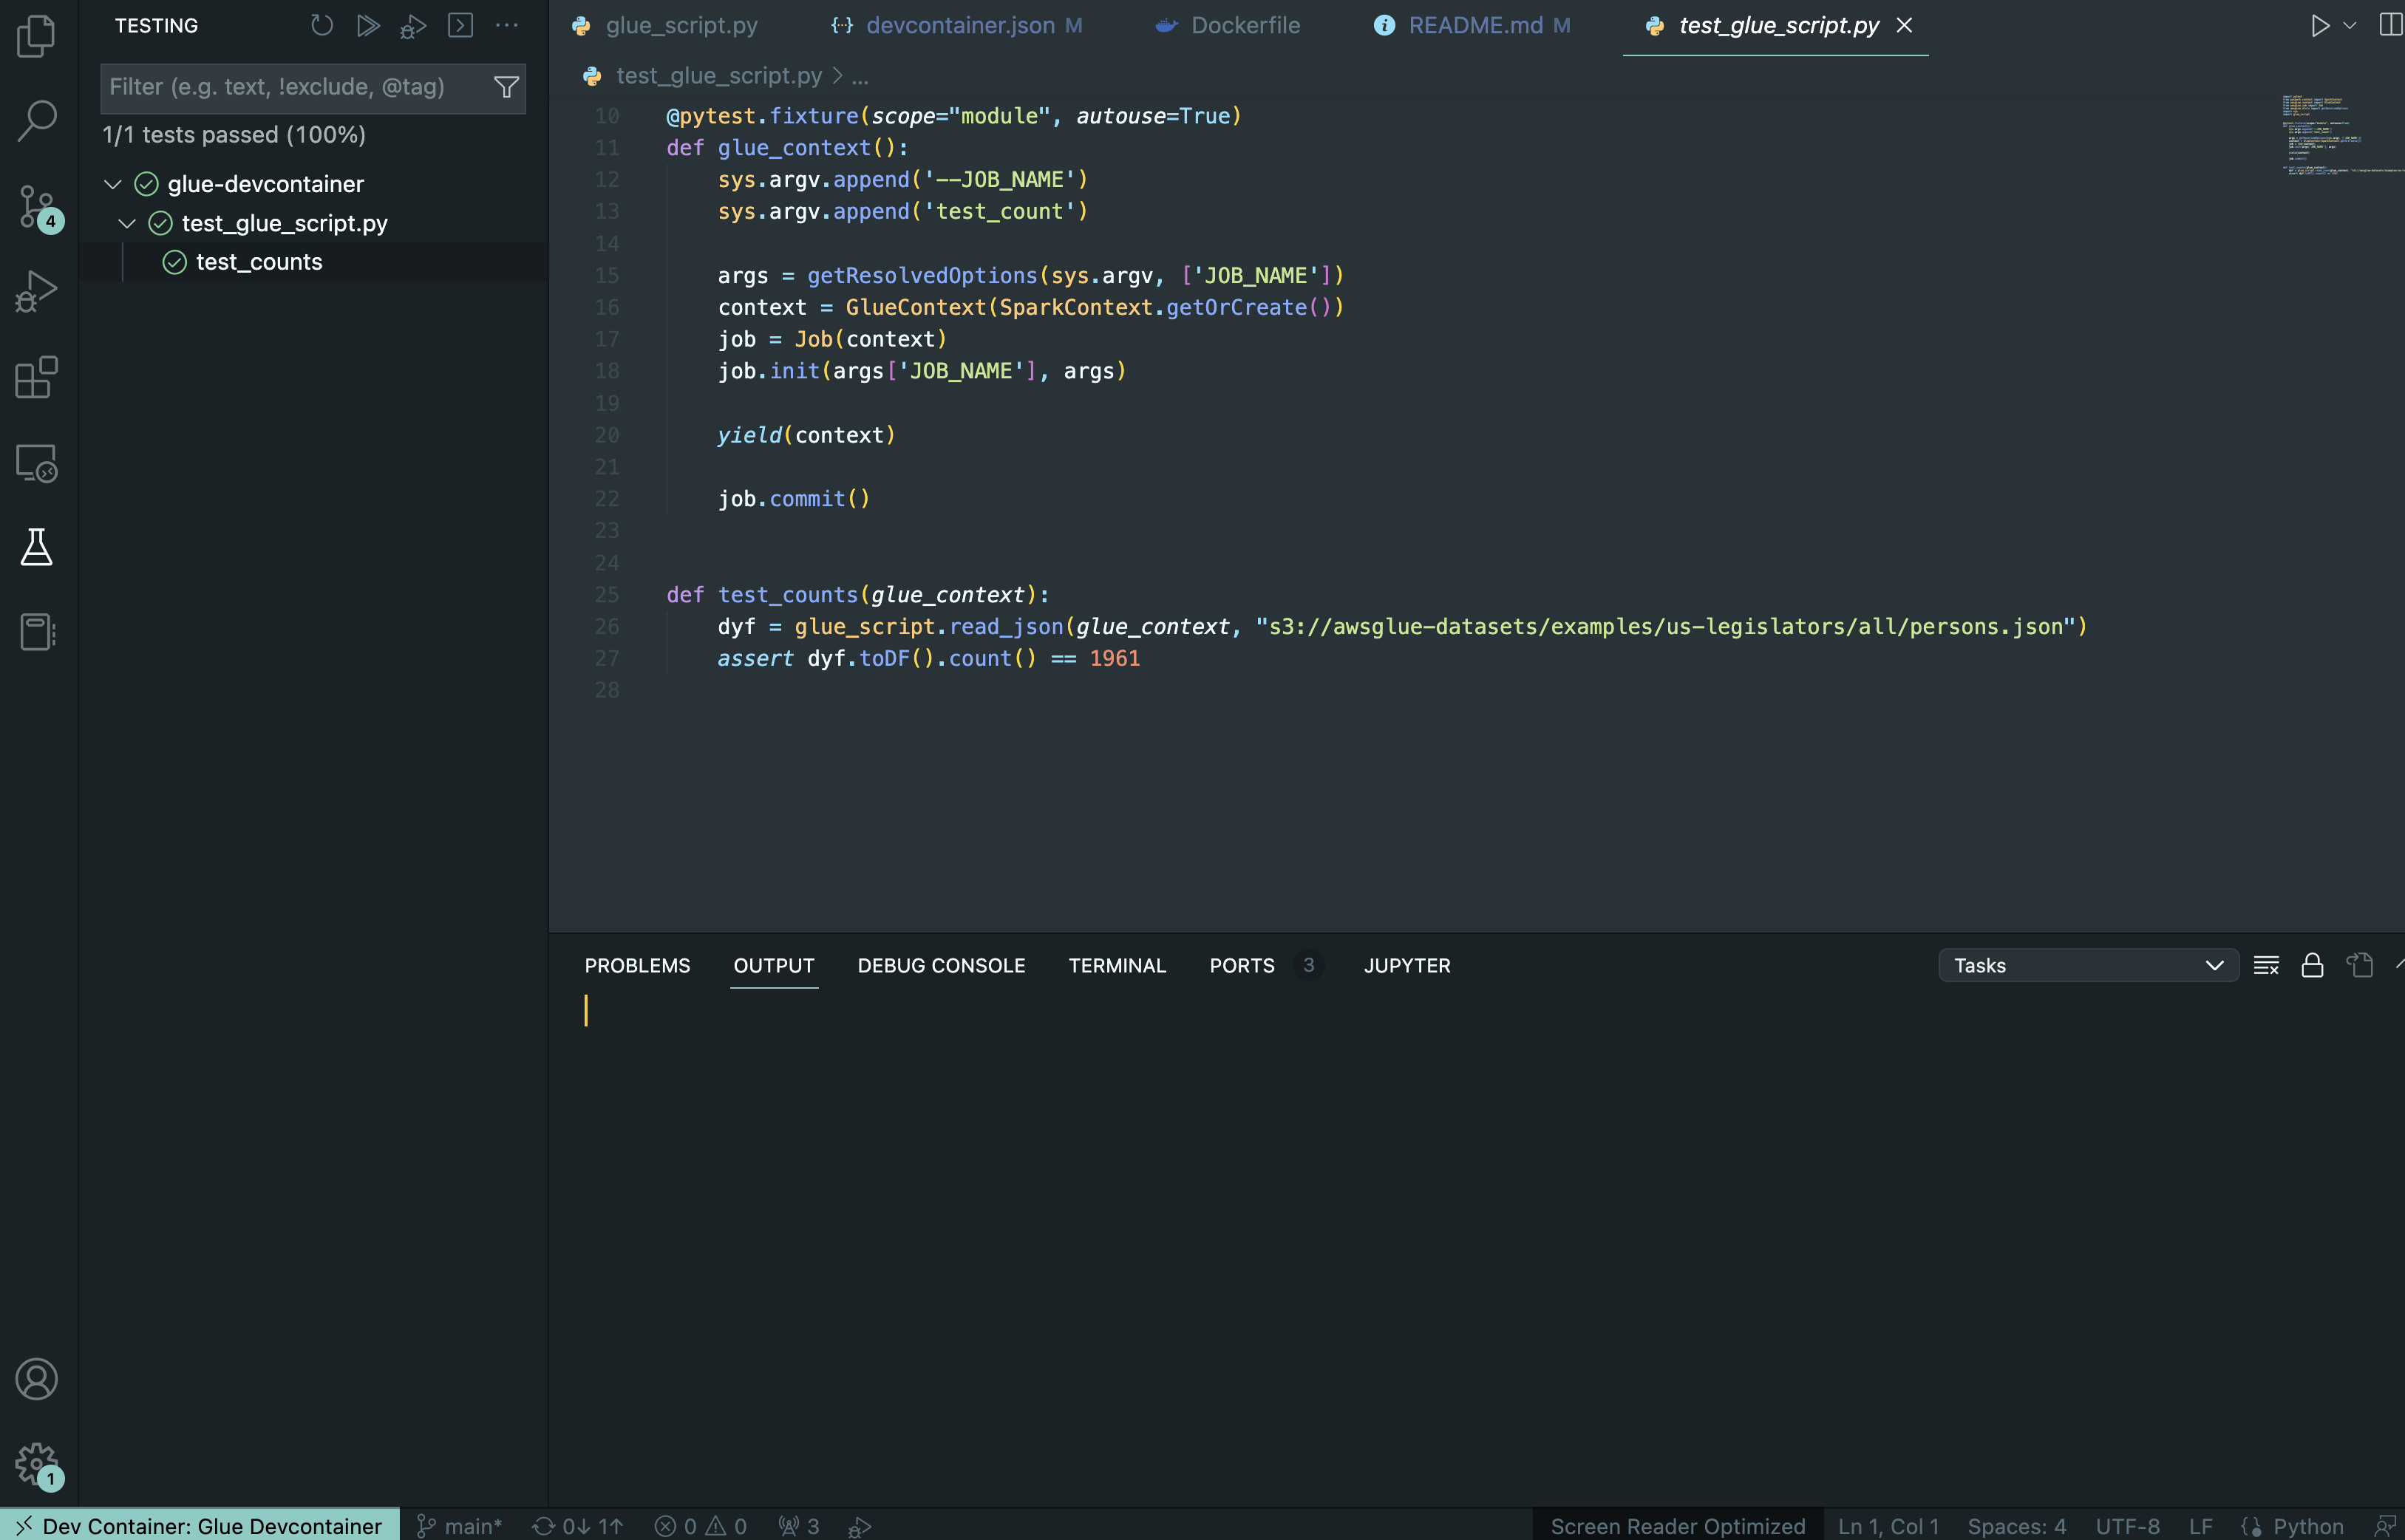Click the Run All Tests icon
This screenshot has height=1540, width=2405.
pyautogui.click(x=368, y=25)
